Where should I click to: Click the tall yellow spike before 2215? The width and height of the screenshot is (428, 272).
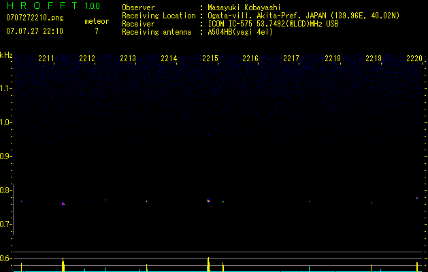click(208, 264)
